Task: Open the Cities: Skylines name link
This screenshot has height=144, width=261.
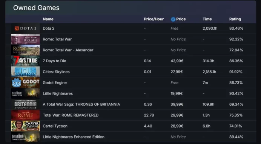Action: tap(56, 72)
